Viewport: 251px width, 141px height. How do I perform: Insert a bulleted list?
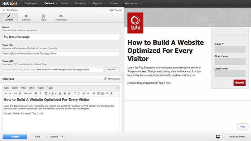coord(75,93)
